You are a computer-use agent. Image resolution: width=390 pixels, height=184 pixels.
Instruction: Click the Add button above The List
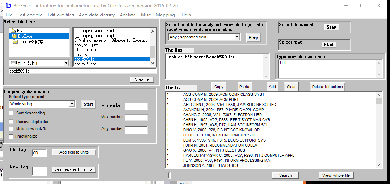click(x=272, y=87)
